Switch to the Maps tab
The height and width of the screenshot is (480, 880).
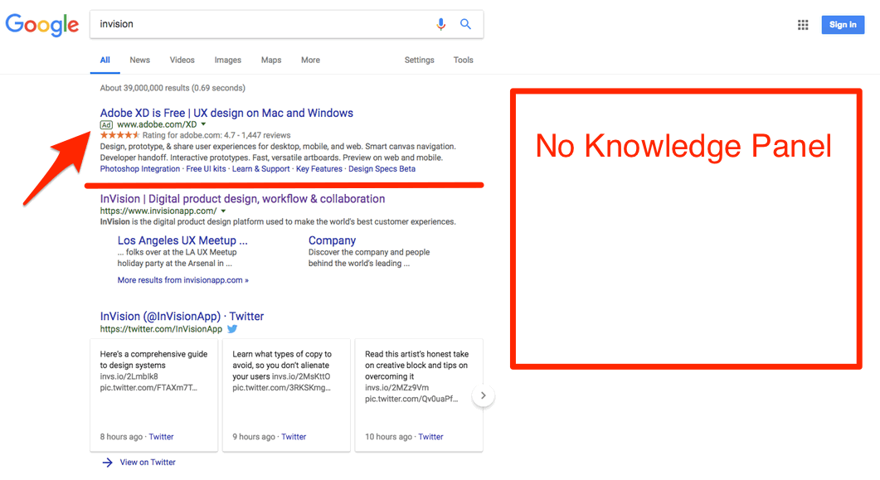tap(271, 60)
